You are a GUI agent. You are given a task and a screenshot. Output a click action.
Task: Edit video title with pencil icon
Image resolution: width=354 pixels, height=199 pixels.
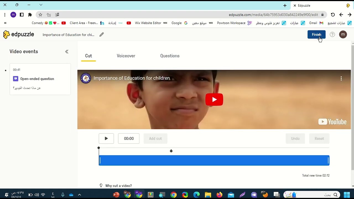coord(102,35)
